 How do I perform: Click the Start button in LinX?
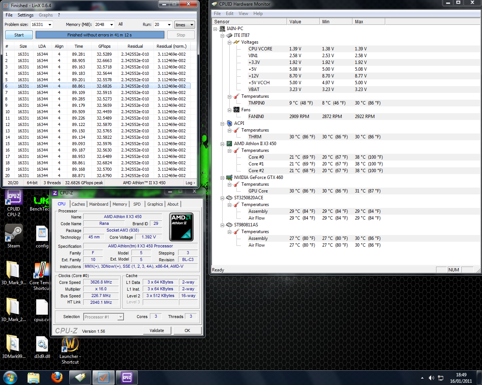(x=19, y=35)
